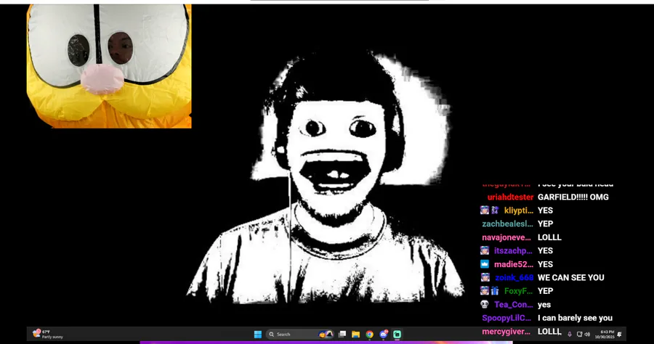The height and width of the screenshot is (344, 654).
Task: Open the Task View icon
Action: pos(342,334)
